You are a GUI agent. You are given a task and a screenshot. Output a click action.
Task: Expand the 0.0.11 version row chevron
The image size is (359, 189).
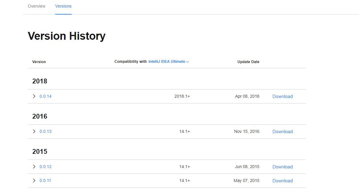34,181
